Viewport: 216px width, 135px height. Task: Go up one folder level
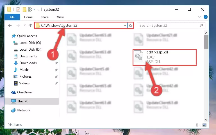[31, 25]
